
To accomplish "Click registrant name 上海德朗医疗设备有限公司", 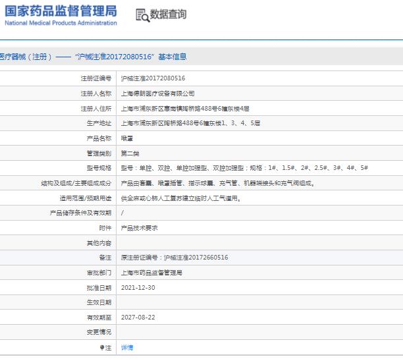I will [x=157, y=93].
